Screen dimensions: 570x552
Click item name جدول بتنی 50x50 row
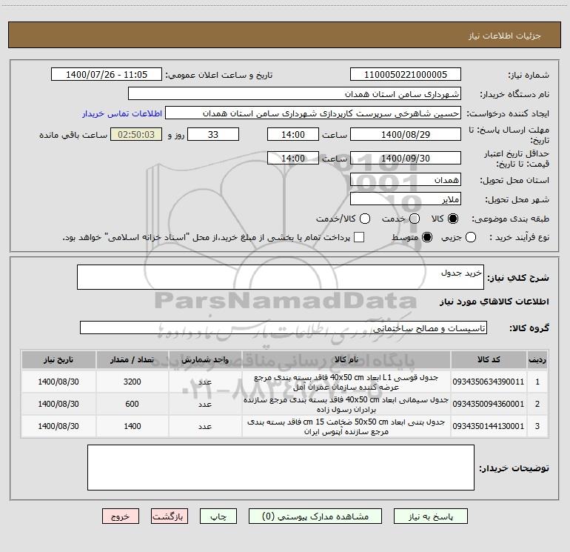(x=346, y=427)
